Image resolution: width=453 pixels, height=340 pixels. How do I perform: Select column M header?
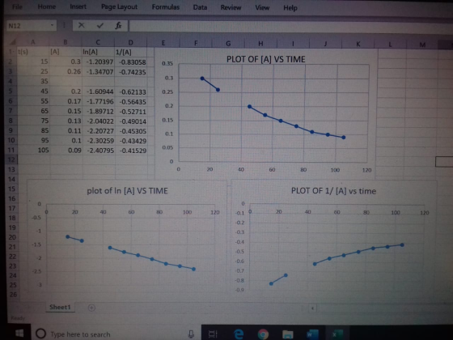[422, 45]
